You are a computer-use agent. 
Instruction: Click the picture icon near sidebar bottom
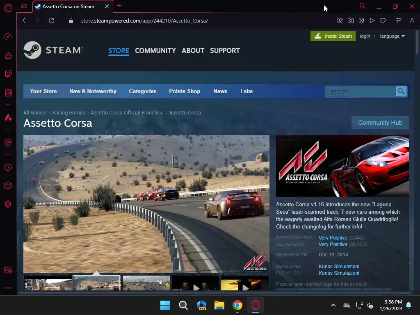click(8, 270)
